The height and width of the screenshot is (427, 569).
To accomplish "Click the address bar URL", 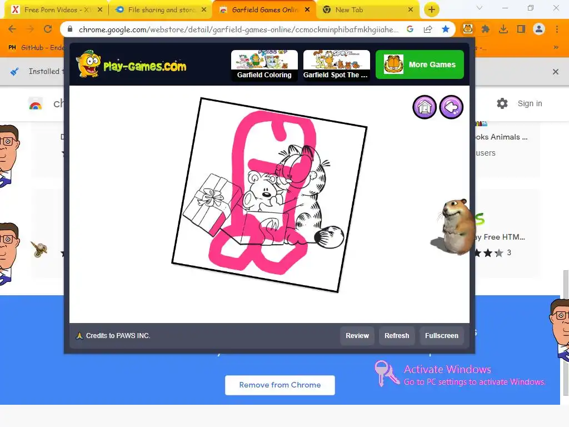I will click(x=238, y=29).
